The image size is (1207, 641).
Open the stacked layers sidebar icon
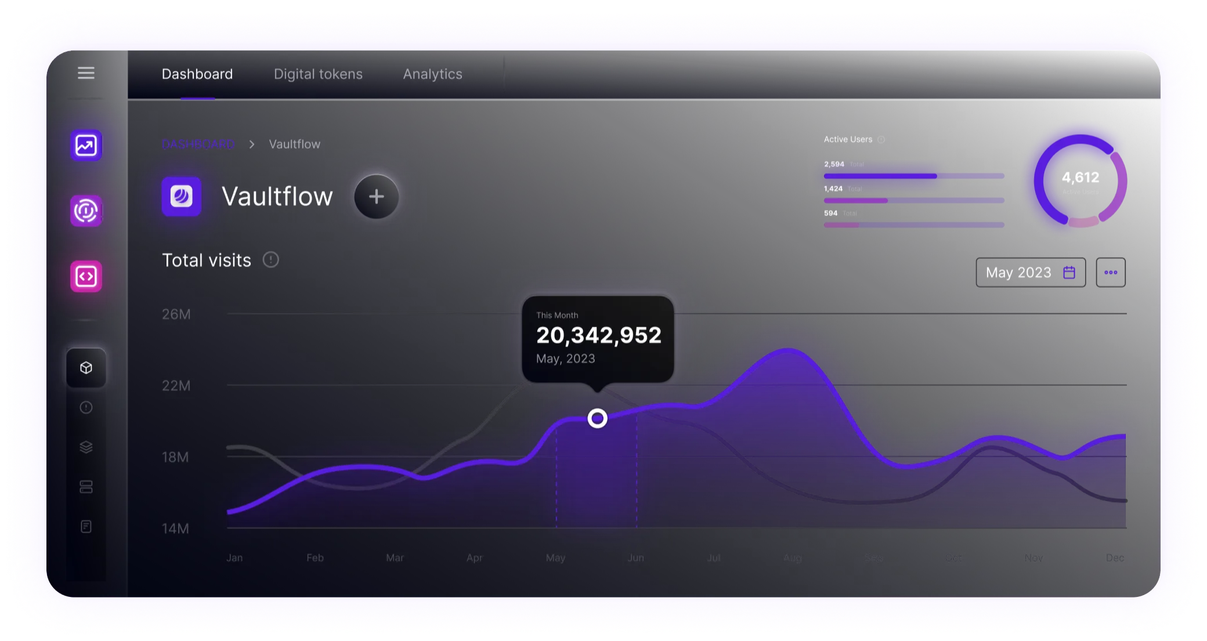[x=86, y=447]
